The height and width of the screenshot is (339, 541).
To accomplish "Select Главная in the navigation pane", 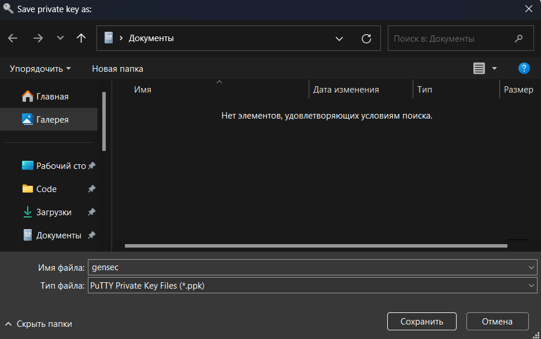I will 49,96.
